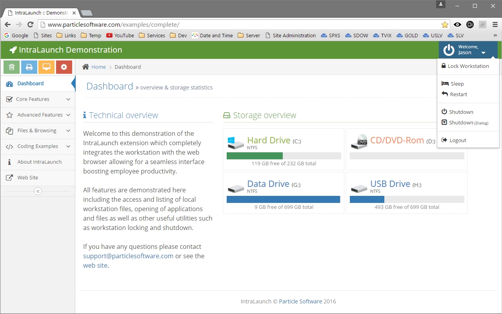Click the rocket icon in the header

[x=13, y=50]
